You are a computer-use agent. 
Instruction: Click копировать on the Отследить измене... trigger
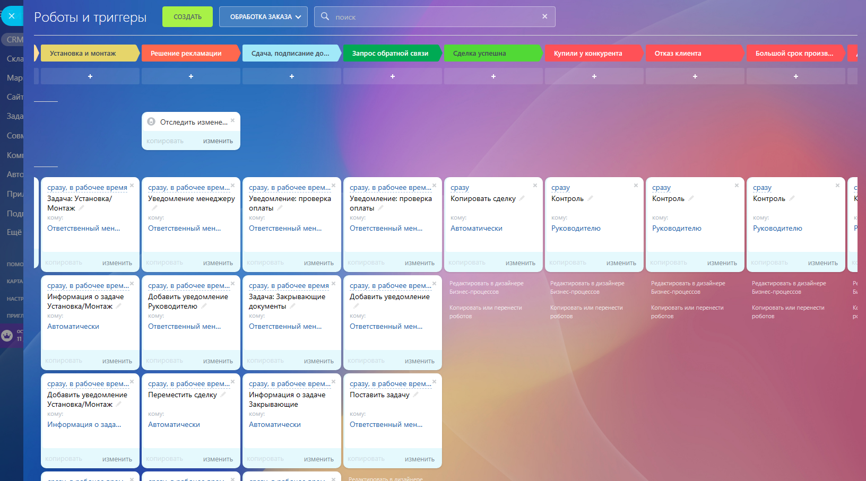pos(165,141)
